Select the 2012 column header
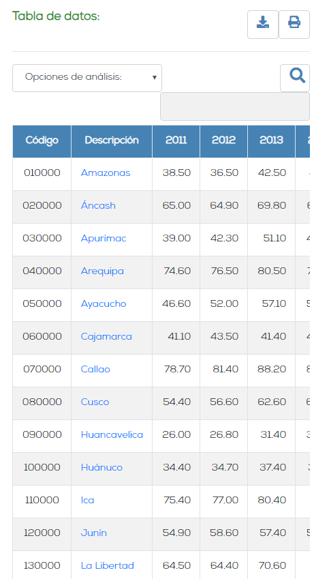 pos(223,140)
